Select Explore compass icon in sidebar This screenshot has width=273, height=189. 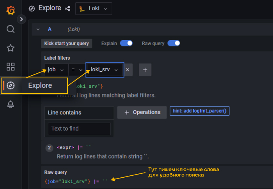11,85
